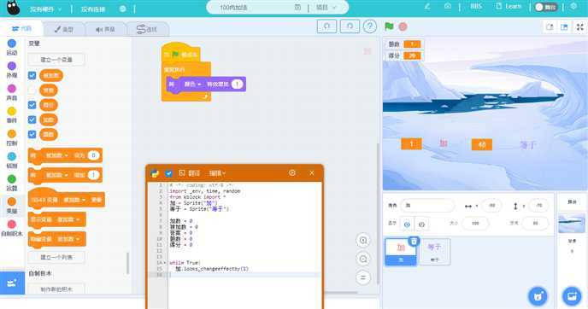Select the pink My Blocks category
This screenshot has height=309, width=588.
coord(12,228)
